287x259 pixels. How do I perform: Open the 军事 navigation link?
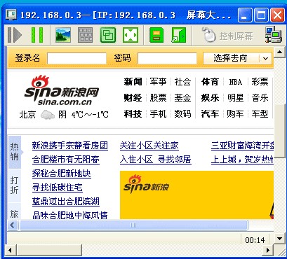[158, 82]
